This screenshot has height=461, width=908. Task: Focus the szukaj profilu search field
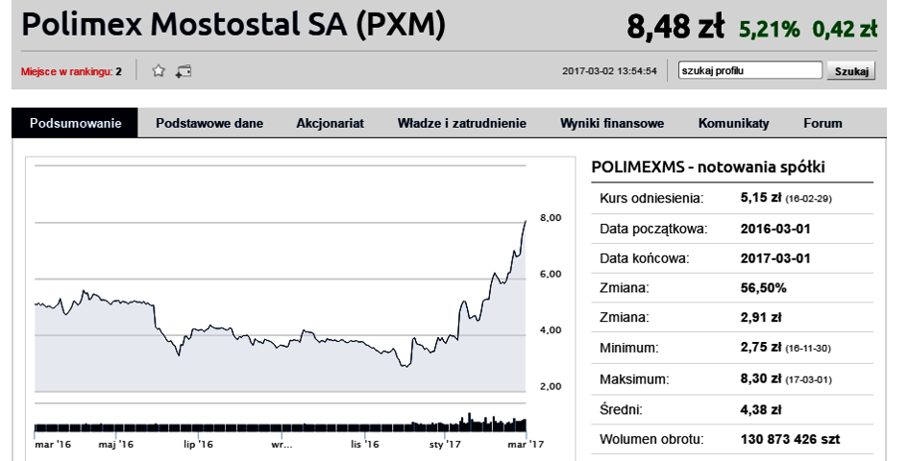(749, 70)
